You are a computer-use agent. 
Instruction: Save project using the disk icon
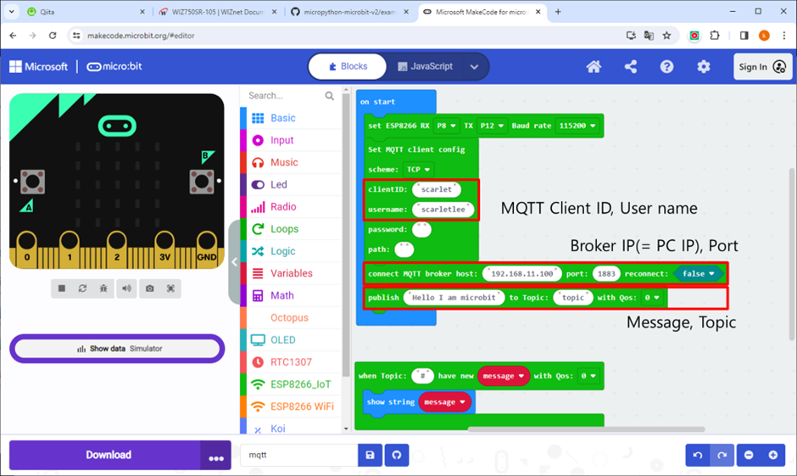click(x=370, y=456)
